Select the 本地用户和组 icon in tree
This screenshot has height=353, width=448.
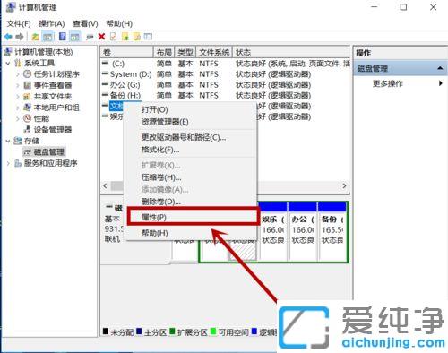[28, 108]
